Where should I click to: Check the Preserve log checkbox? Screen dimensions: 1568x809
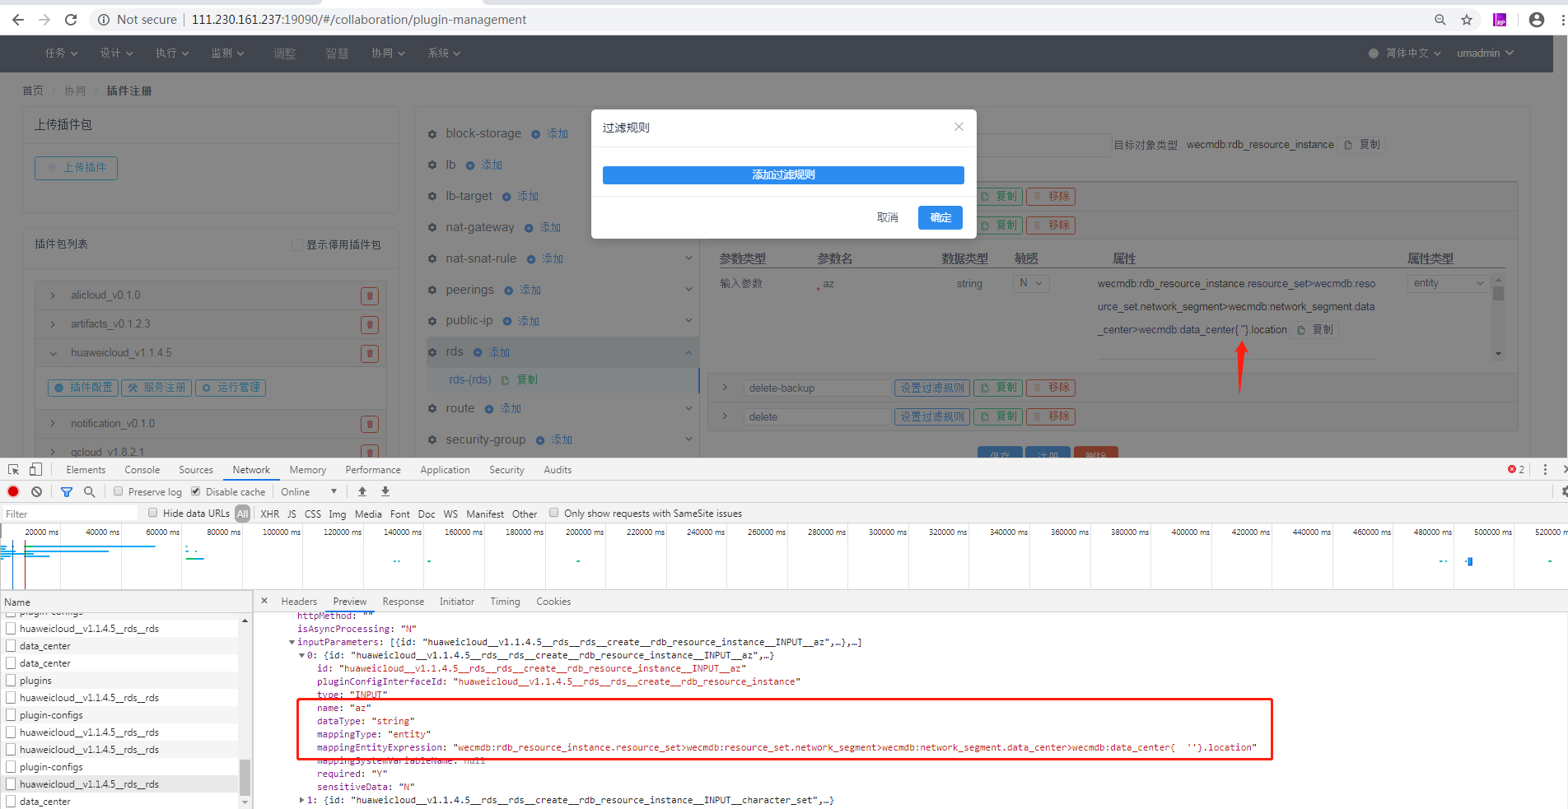pyautogui.click(x=118, y=491)
